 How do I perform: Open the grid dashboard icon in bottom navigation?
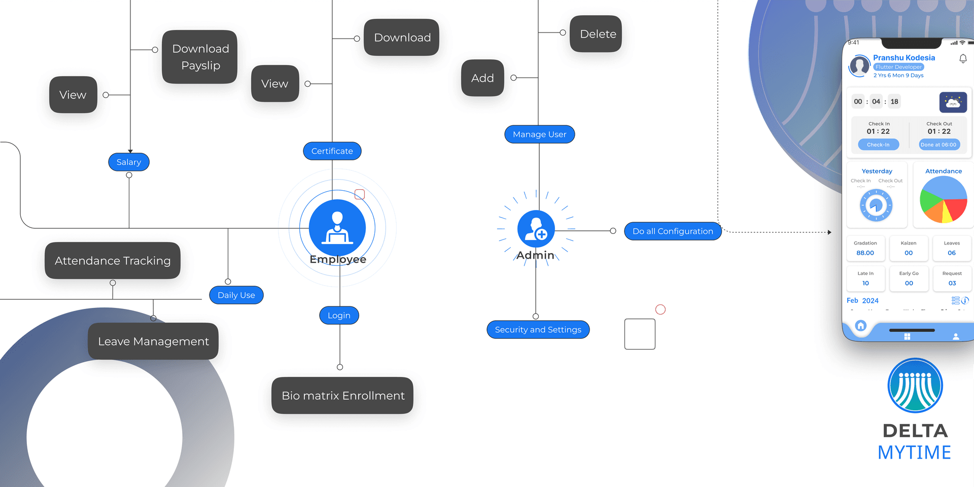908,336
